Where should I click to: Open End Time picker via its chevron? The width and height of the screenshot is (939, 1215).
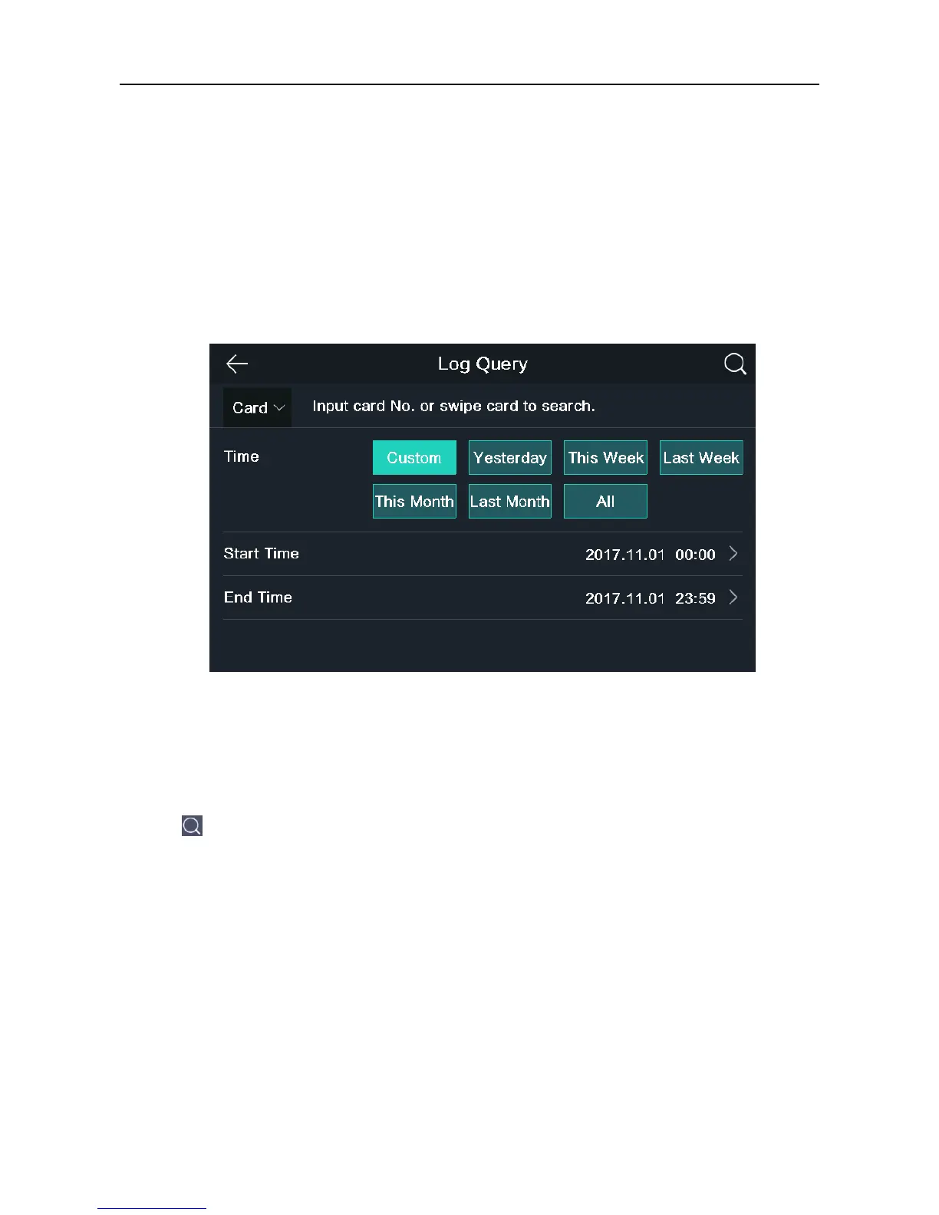tap(733, 598)
